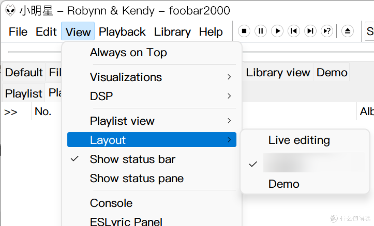Screen dimensions: 374x226
Task: Select the checked blurred layout entry
Action: pos(305,163)
